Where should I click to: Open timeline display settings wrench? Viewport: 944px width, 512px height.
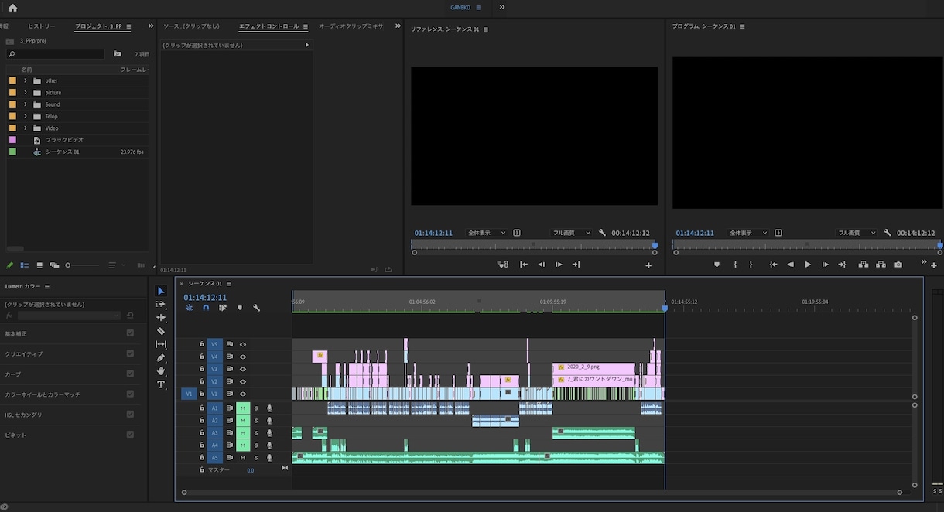[257, 308]
